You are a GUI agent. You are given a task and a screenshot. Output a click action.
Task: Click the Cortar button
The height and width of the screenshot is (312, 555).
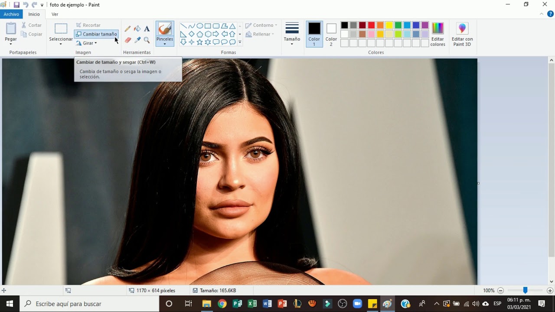tap(32, 25)
